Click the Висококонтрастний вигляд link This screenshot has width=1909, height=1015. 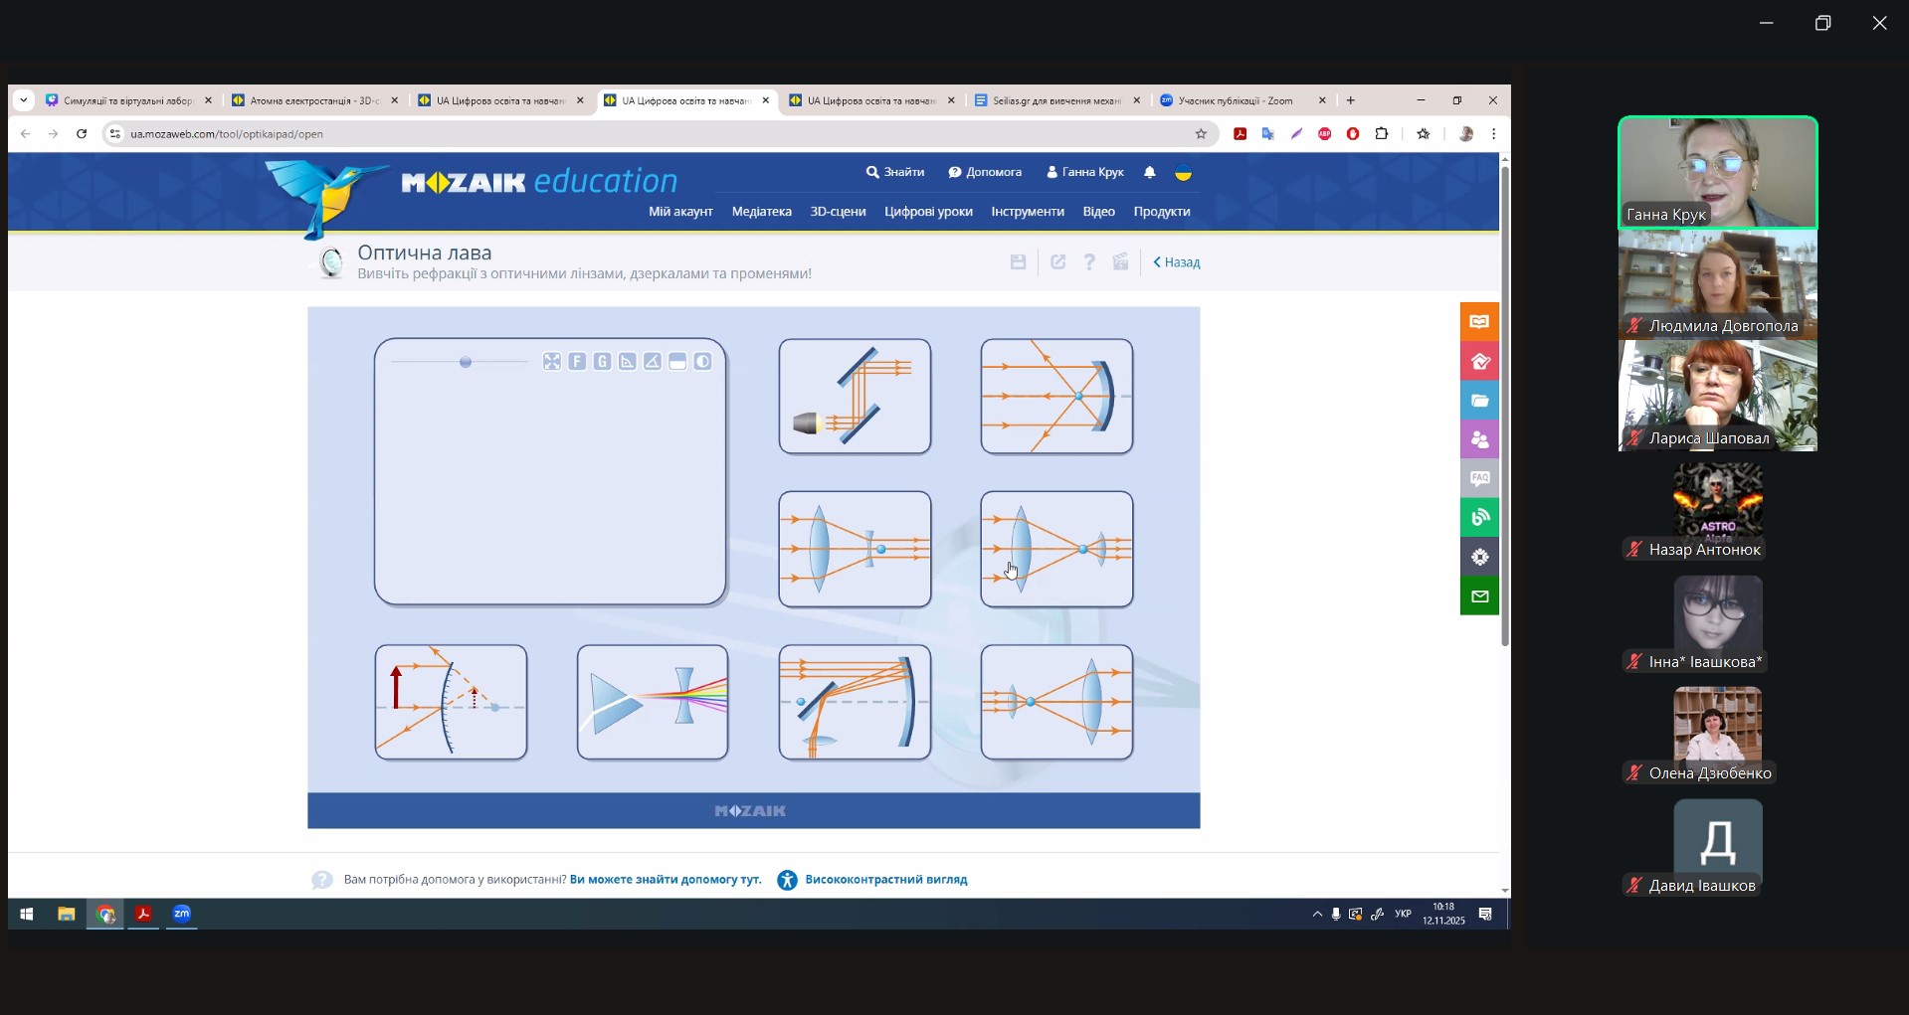885,880
